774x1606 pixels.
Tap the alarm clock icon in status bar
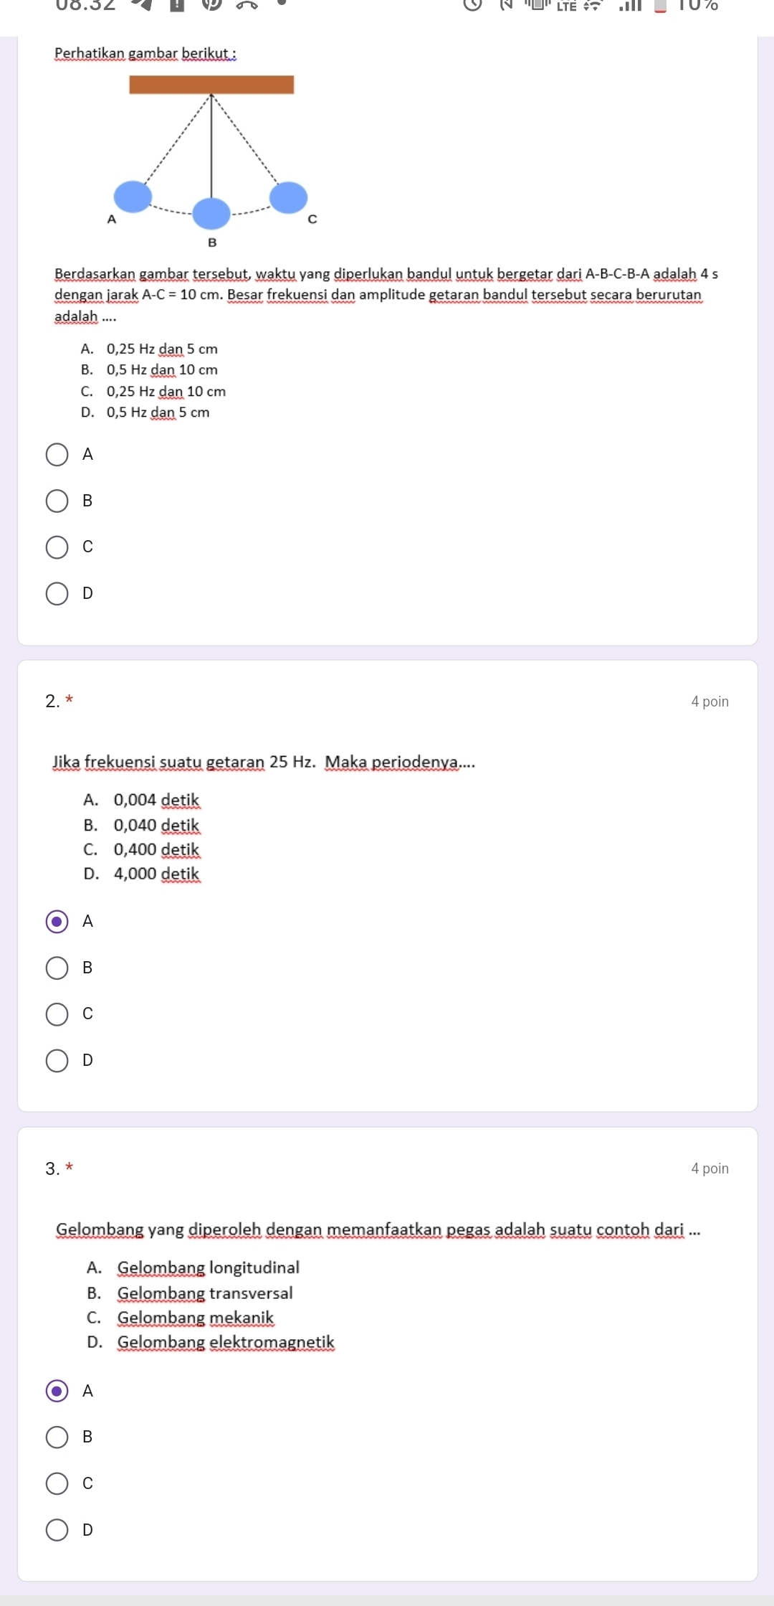point(472,6)
